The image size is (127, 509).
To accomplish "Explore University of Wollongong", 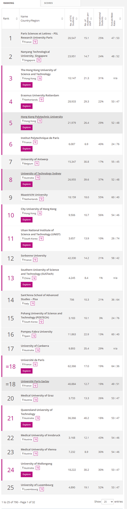I will tap(27, 474).
